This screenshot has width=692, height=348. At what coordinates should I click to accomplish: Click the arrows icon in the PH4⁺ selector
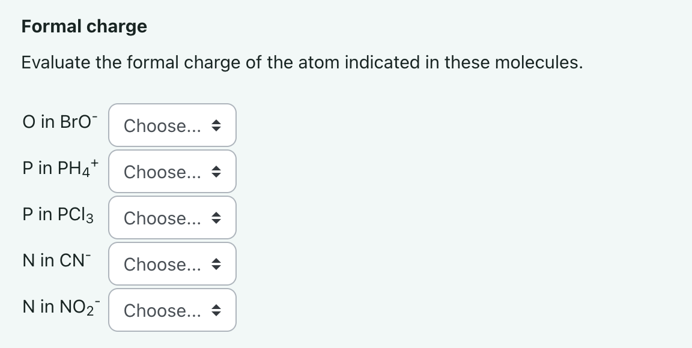click(x=216, y=172)
